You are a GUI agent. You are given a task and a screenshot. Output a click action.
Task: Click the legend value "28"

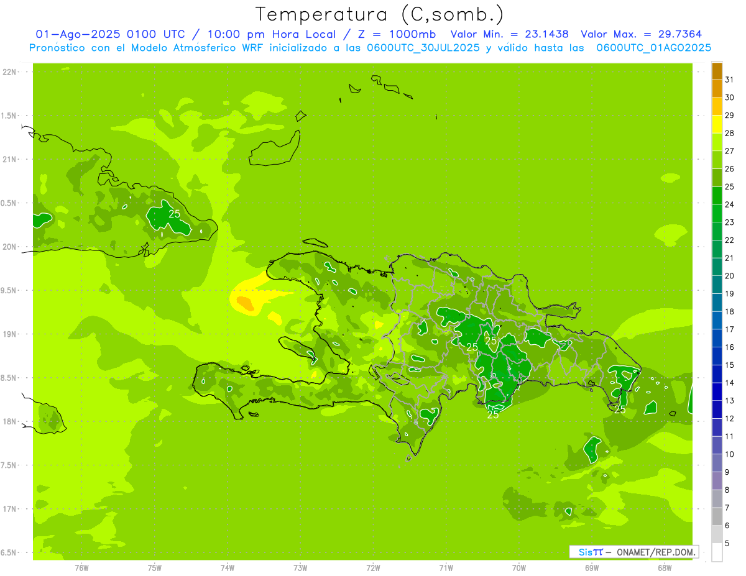tap(730, 133)
